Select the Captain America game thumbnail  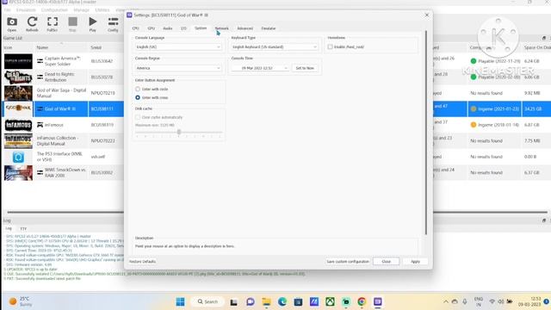pyautogui.click(x=18, y=61)
